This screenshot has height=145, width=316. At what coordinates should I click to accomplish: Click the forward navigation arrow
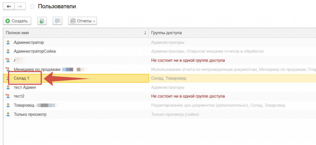pos(19,6)
